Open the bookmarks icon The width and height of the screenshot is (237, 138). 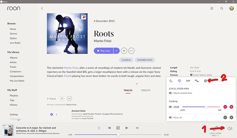click(x=212, y=9)
